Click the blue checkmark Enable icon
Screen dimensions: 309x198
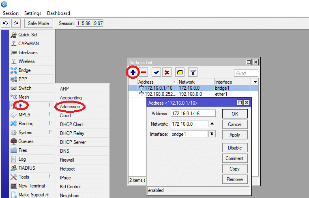pos(156,72)
